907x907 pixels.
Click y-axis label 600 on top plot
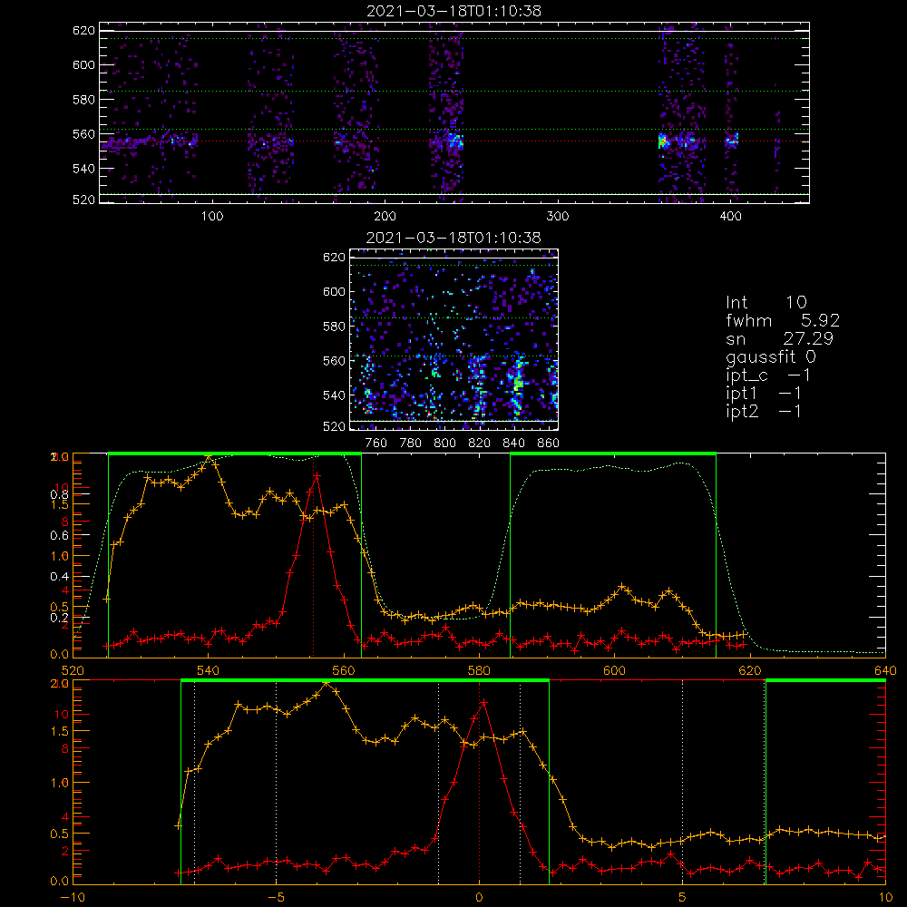click(83, 64)
